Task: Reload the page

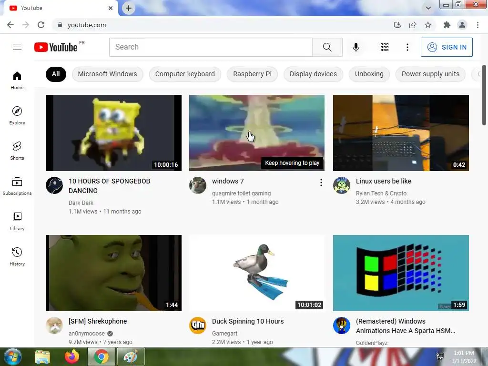Action: click(41, 25)
